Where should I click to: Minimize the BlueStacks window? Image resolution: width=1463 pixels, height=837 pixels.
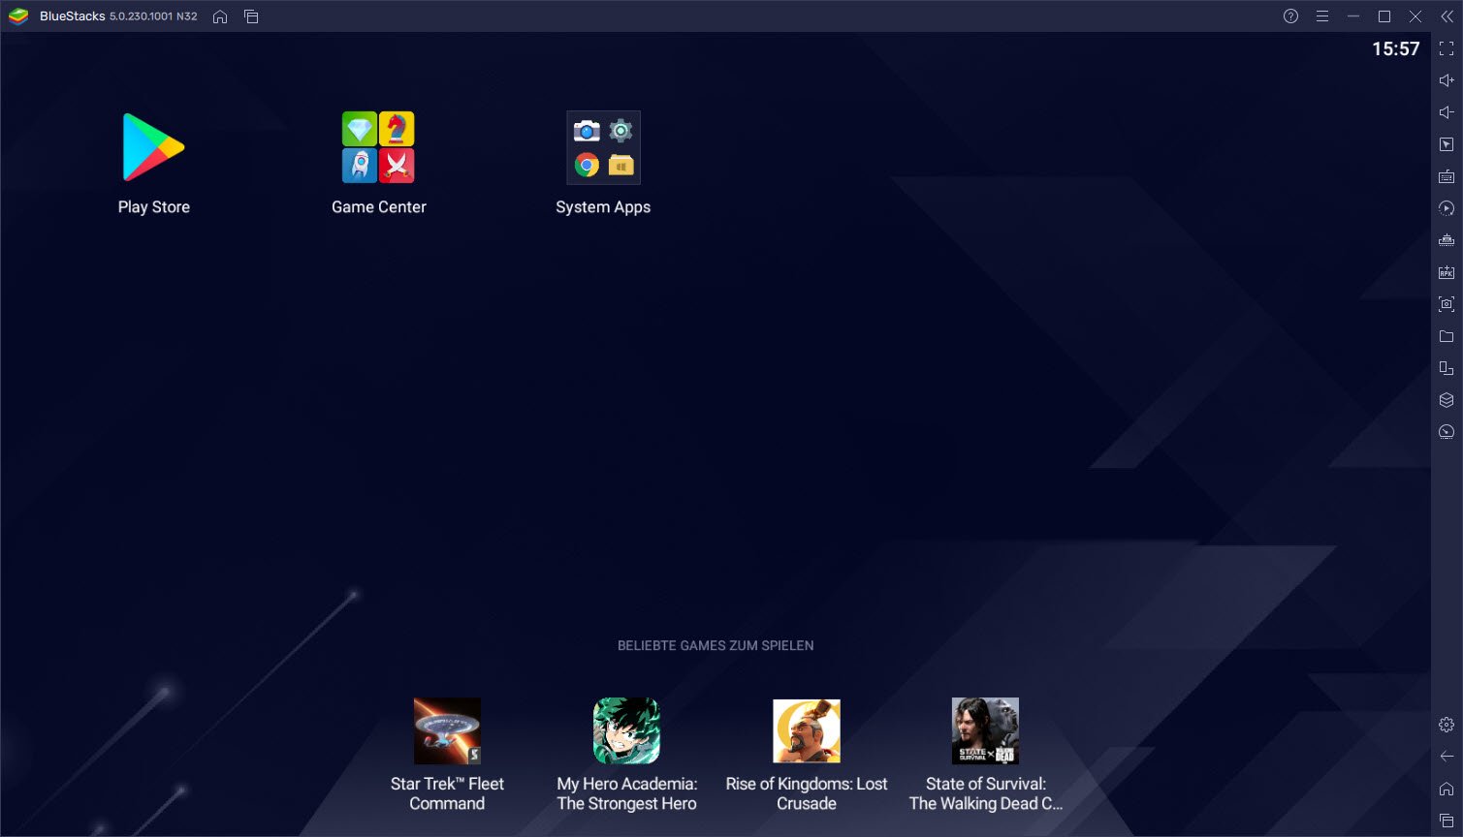click(x=1352, y=16)
